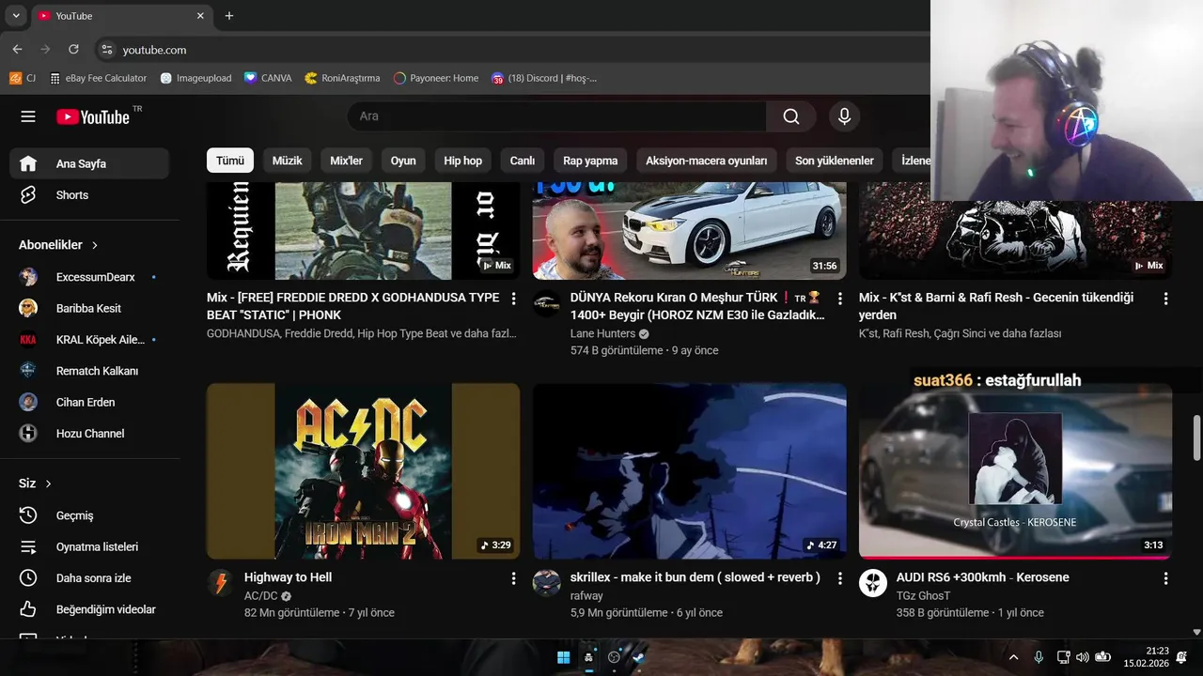This screenshot has width=1203, height=676.
Task: Click the taskbar volume speaker icon
Action: click(x=1083, y=657)
